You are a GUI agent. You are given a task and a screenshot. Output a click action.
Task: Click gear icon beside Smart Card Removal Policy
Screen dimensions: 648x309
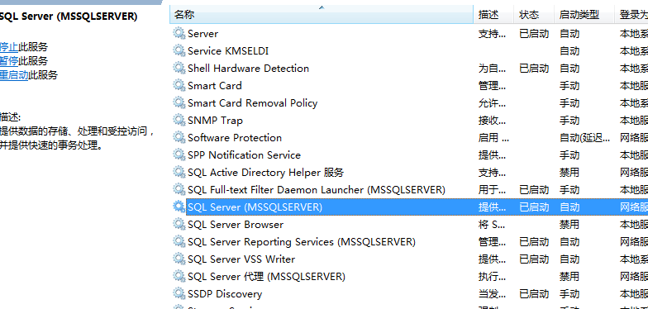pos(179,102)
